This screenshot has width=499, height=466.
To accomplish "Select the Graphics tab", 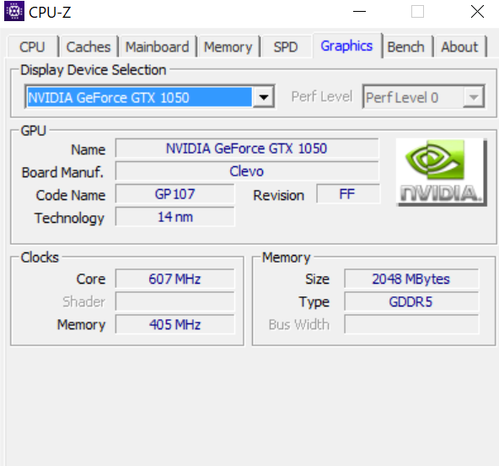I will (347, 46).
